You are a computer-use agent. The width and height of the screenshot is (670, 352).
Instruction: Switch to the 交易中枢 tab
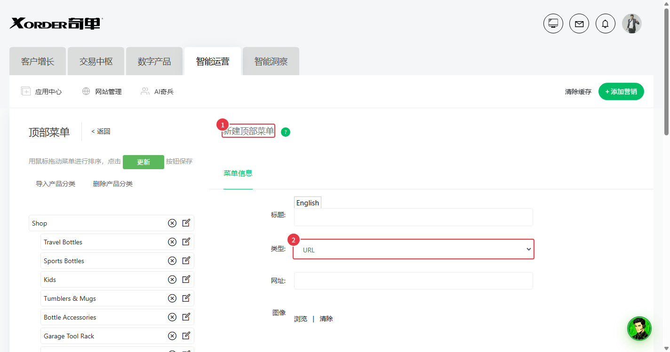(x=96, y=62)
